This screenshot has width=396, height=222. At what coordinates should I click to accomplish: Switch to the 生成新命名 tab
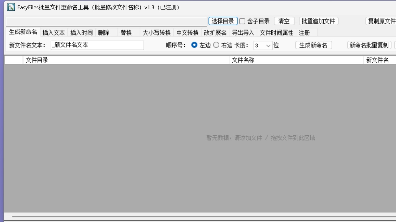pyautogui.click(x=23, y=32)
